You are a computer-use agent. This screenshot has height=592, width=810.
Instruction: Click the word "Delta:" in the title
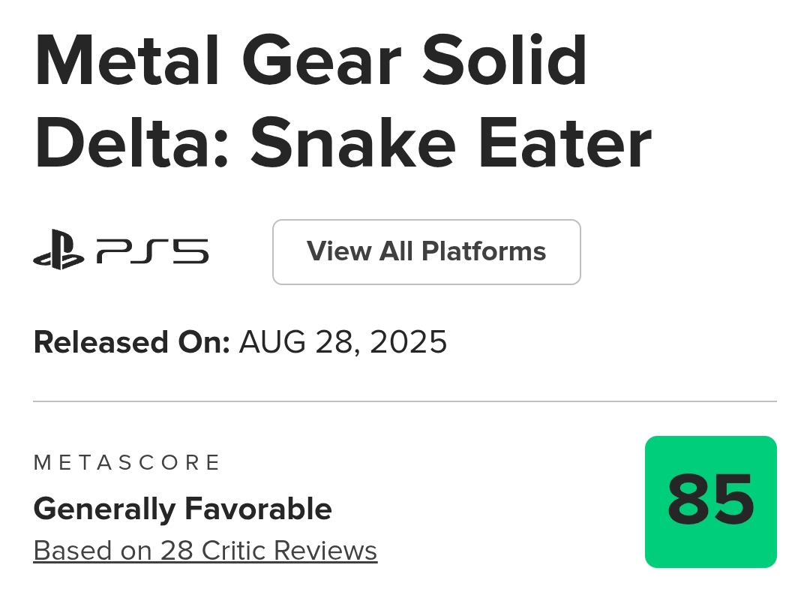(x=132, y=144)
